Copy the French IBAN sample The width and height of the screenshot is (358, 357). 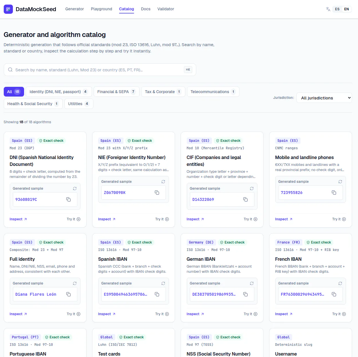point(334,294)
